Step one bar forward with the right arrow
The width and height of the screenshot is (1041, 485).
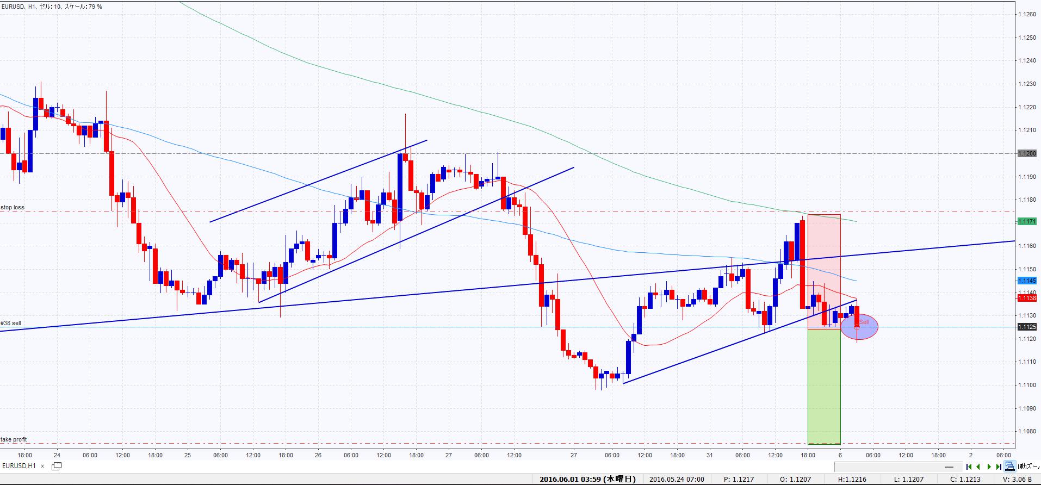pos(989,467)
